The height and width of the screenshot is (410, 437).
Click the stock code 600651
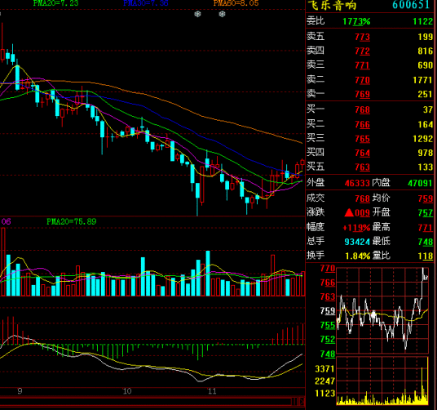pos(411,5)
